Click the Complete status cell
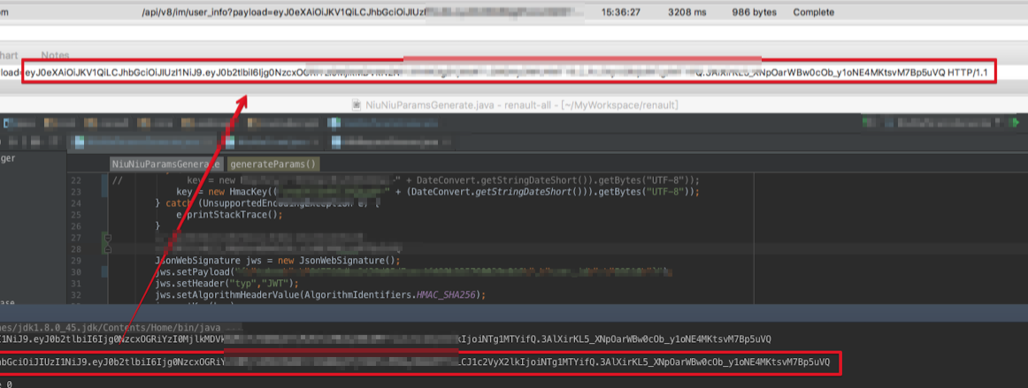The width and height of the screenshot is (1028, 388). coord(813,12)
